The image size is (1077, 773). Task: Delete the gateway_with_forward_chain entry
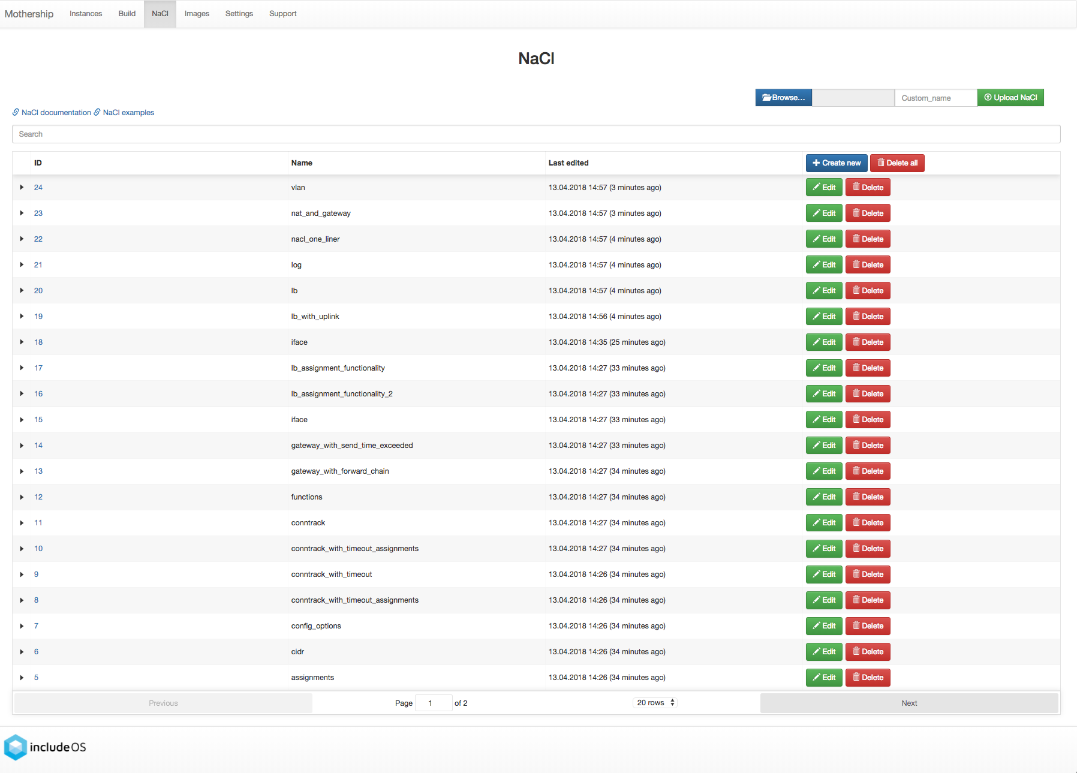868,471
